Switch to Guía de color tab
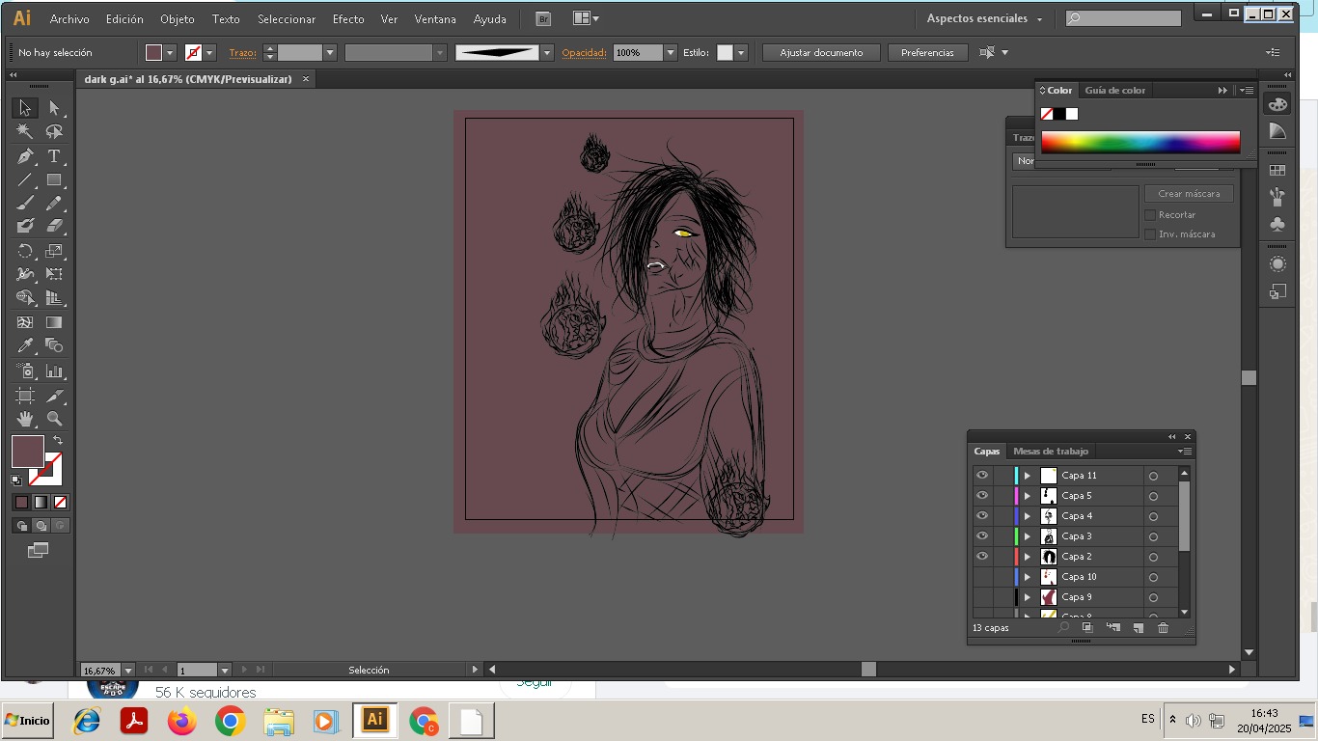The image size is (1318, 741). (x=1115, y=91)
